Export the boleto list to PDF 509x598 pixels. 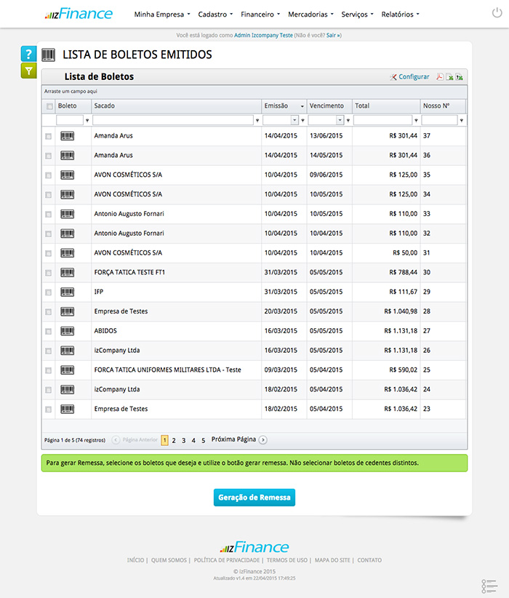tap(439, 77)
